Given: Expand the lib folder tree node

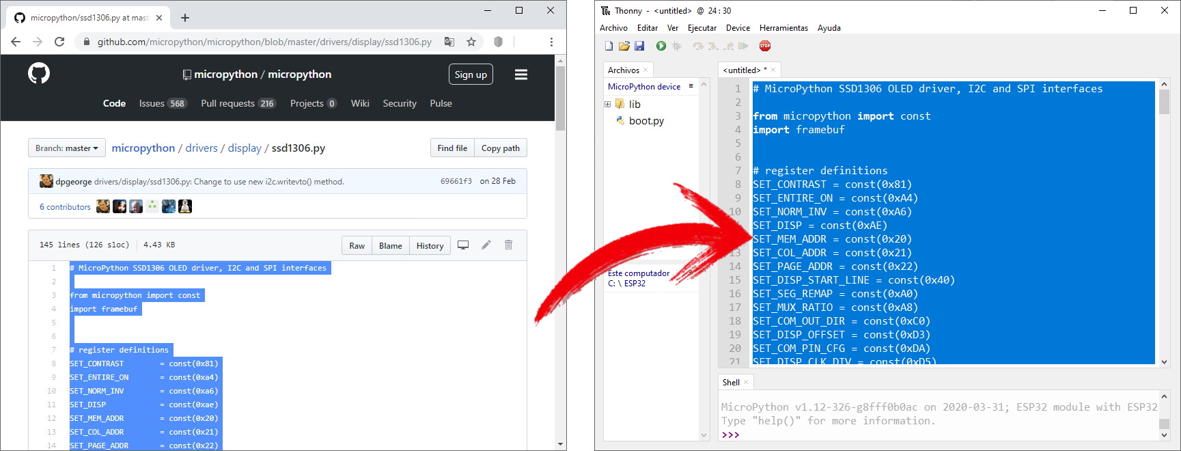Looking at the screenshot, I should point(607,104).
